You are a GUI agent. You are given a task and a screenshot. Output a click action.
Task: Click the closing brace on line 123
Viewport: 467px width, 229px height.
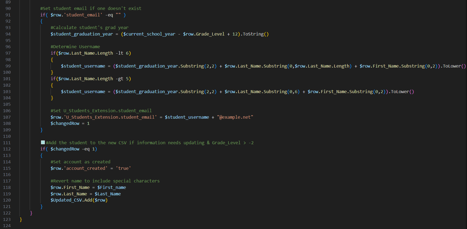[21, 220]
